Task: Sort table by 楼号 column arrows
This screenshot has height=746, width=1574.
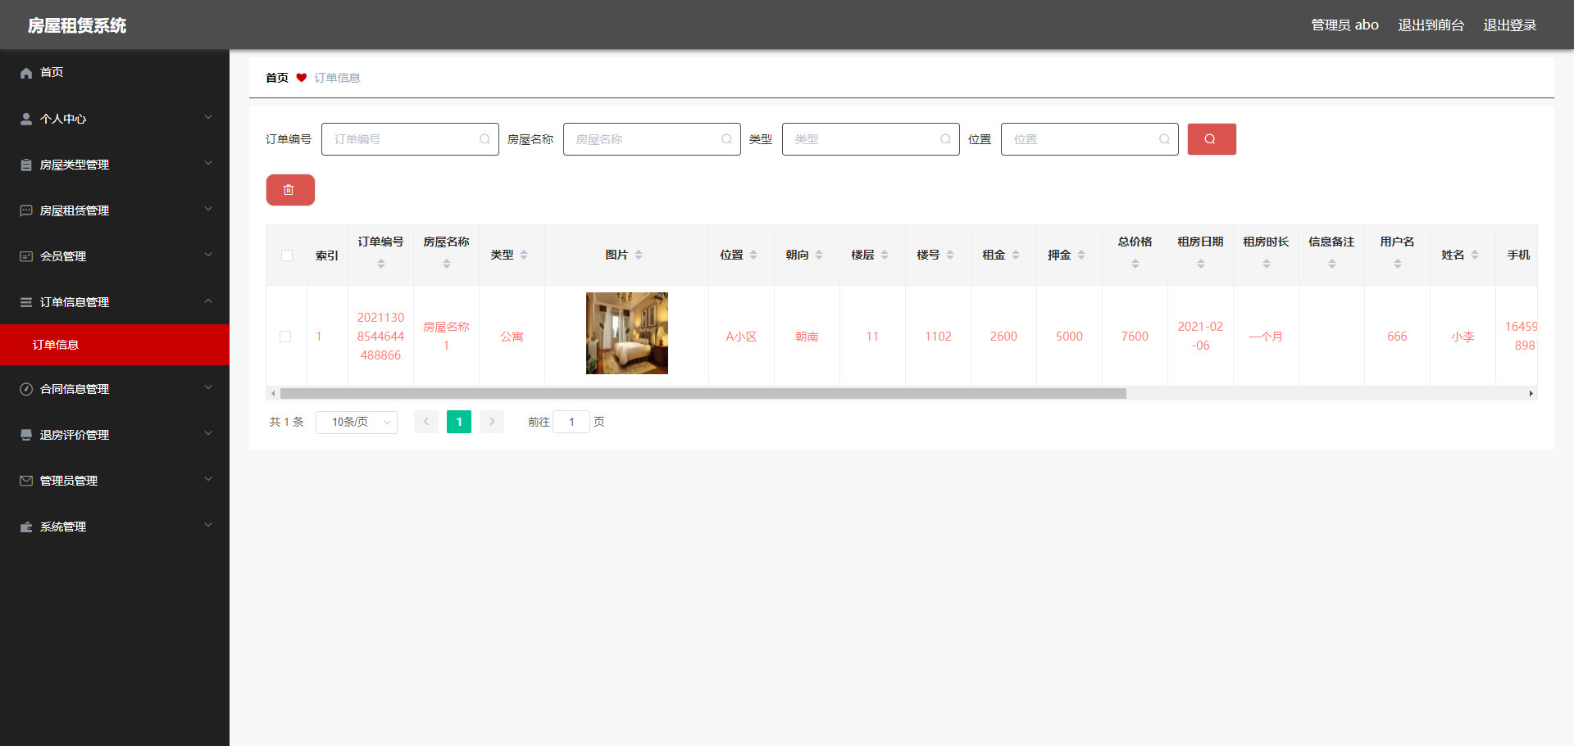Action: click(x=950, y=255)
